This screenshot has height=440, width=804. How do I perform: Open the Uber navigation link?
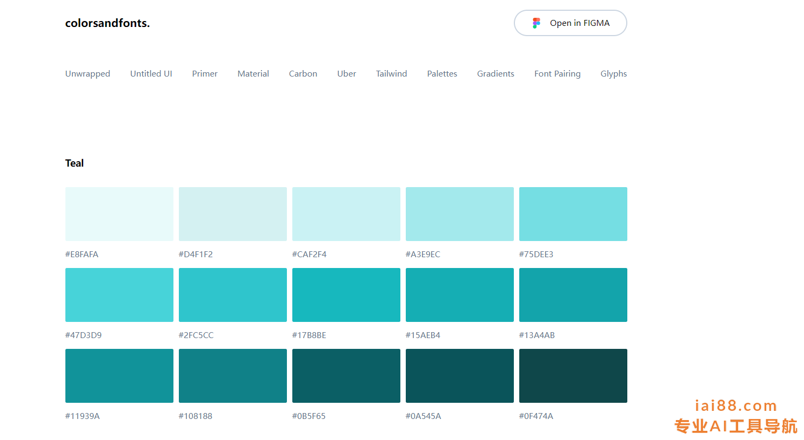(347, 74)
